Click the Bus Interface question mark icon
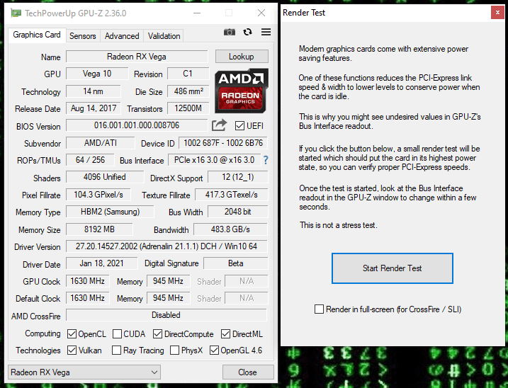508x388 pixels. pyautogui.click(x=266, y=160)
